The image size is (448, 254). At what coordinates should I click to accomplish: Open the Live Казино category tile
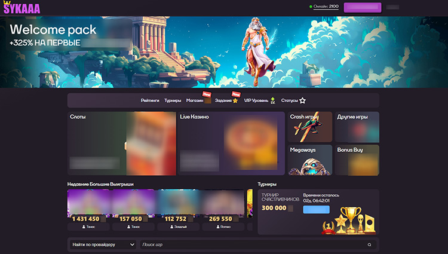(231, 143)
